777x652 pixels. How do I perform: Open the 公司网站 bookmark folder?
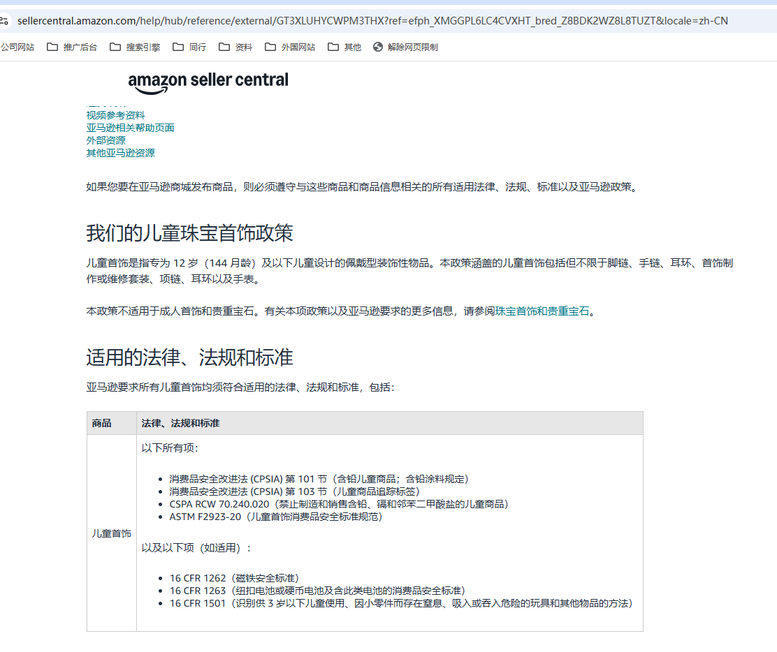17,47
